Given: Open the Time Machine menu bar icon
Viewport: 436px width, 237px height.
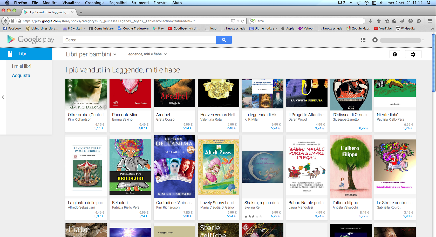Looking at the screenshot, I should coord(366,3).
